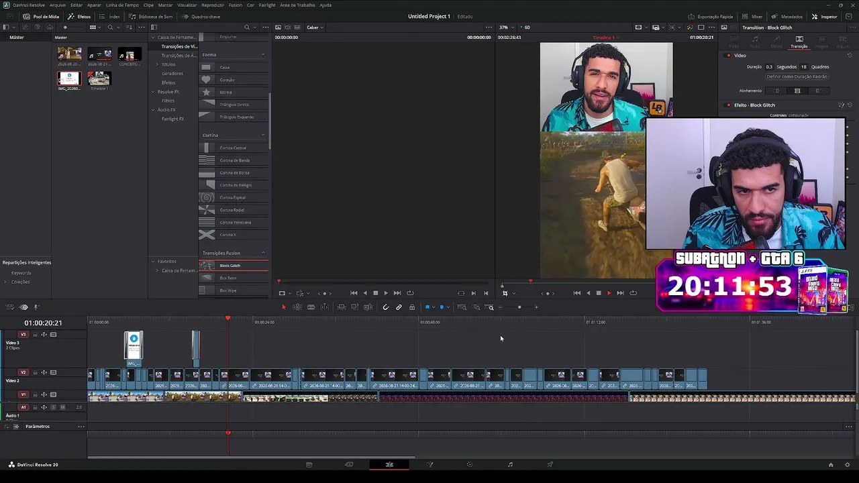Select the Cortina de Relógio transition
The height and width of the screenshot is (483, 859).
[x=233, y=185]
